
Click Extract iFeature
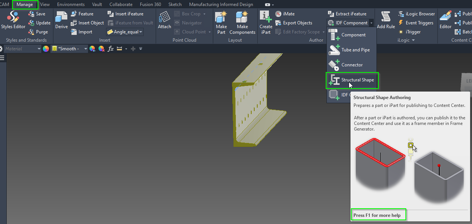tap(347, 14)
